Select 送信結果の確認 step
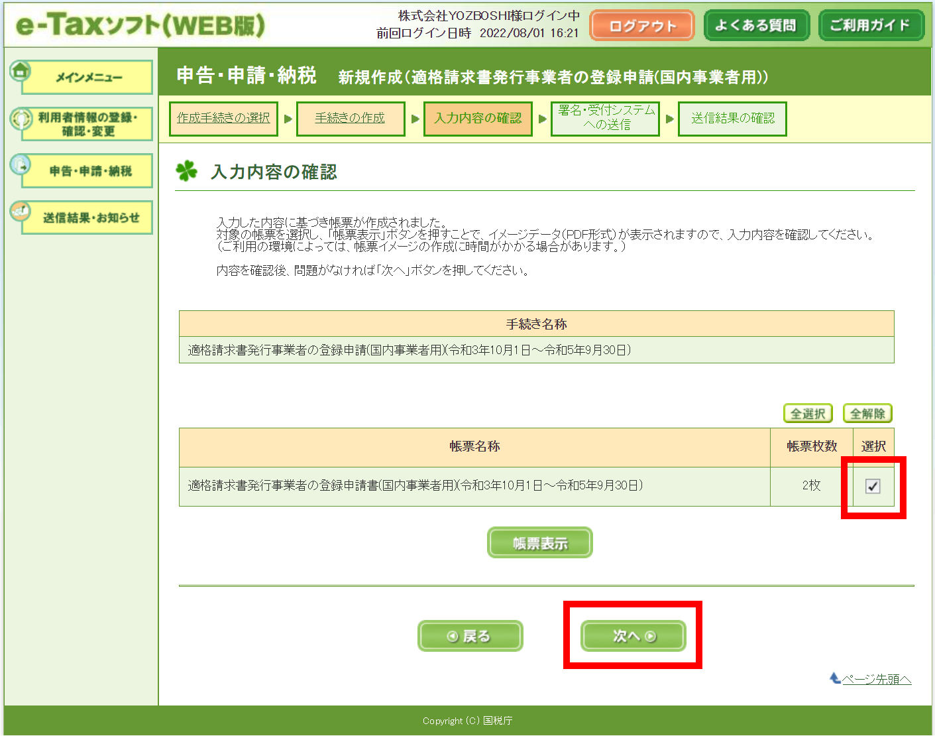This screenshot has width=935, height=736. tap(732, 118)
